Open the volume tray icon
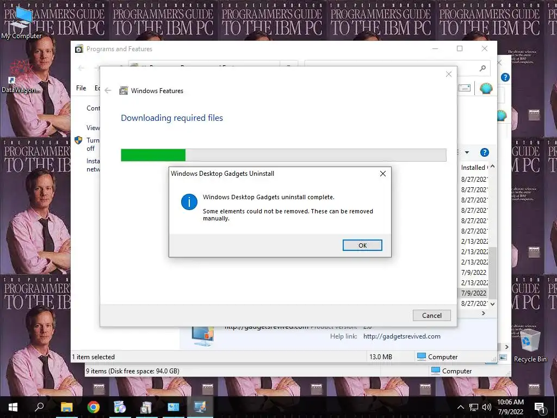557x418 pixels. pos(487,407)
